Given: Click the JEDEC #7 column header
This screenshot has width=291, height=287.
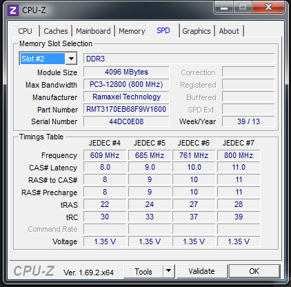Looking at the screenshot, I should (x=239, y=143).
